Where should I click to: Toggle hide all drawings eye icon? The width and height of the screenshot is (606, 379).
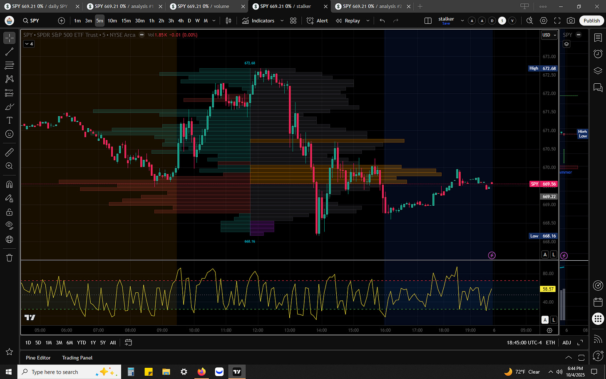pos(9,225)
